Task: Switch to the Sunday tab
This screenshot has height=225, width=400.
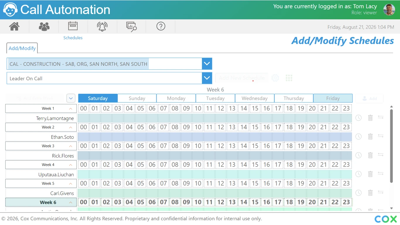Action: coord(137,98)
